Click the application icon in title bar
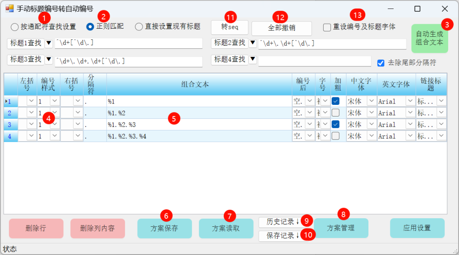 pyautogui.click(x=9, y=9)
